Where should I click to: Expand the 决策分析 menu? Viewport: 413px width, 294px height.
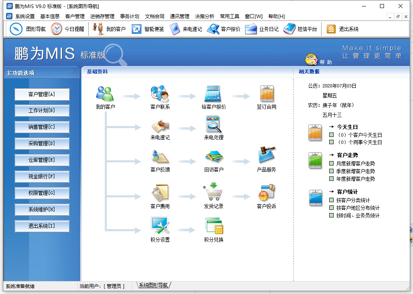(204, 17)
